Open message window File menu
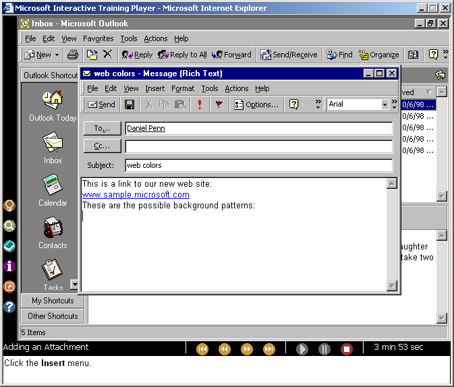 pyautogui.click(x=92, y=88)
